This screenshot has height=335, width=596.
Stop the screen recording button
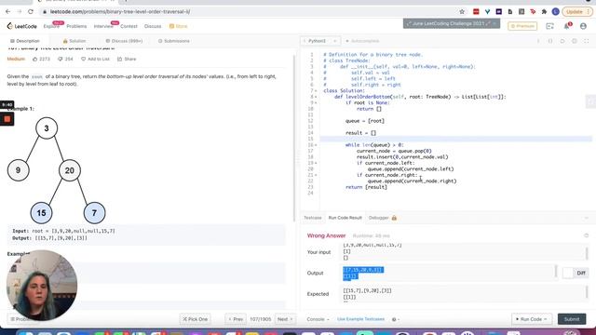(7, 119)
